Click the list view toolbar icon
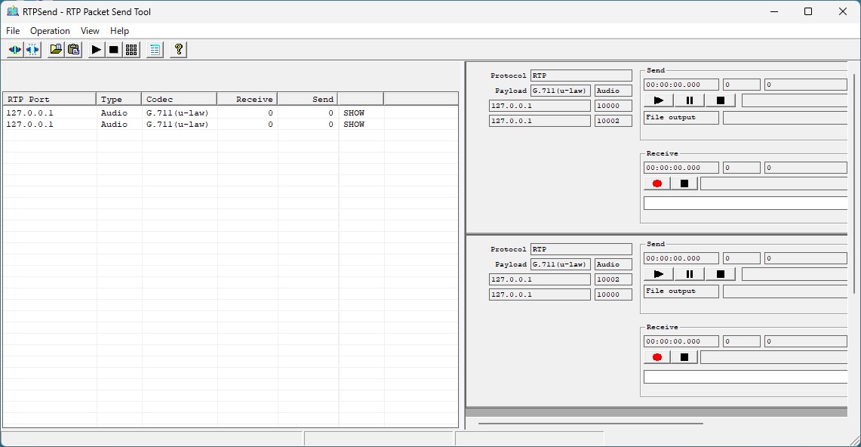The image size is (861, 447). click(155, 50)
